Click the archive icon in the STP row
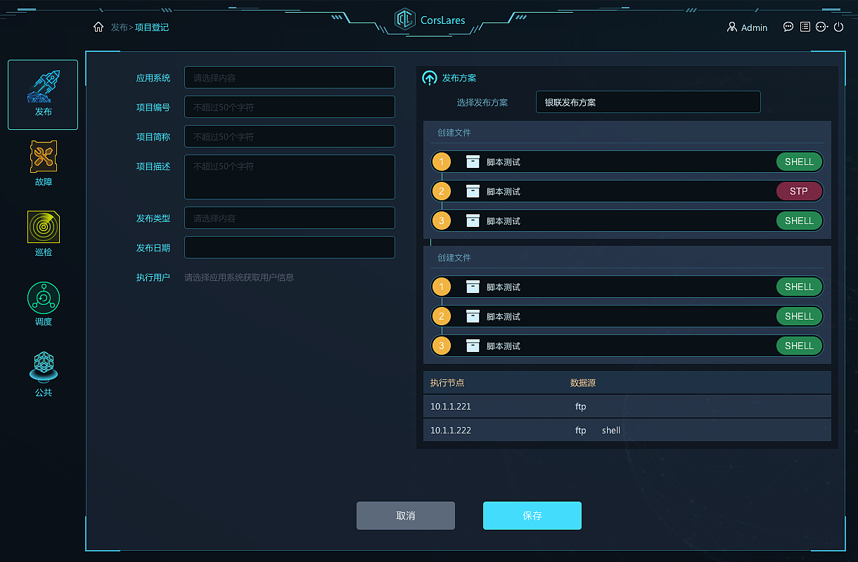This screenshot has height=562, width=858. 473,191
